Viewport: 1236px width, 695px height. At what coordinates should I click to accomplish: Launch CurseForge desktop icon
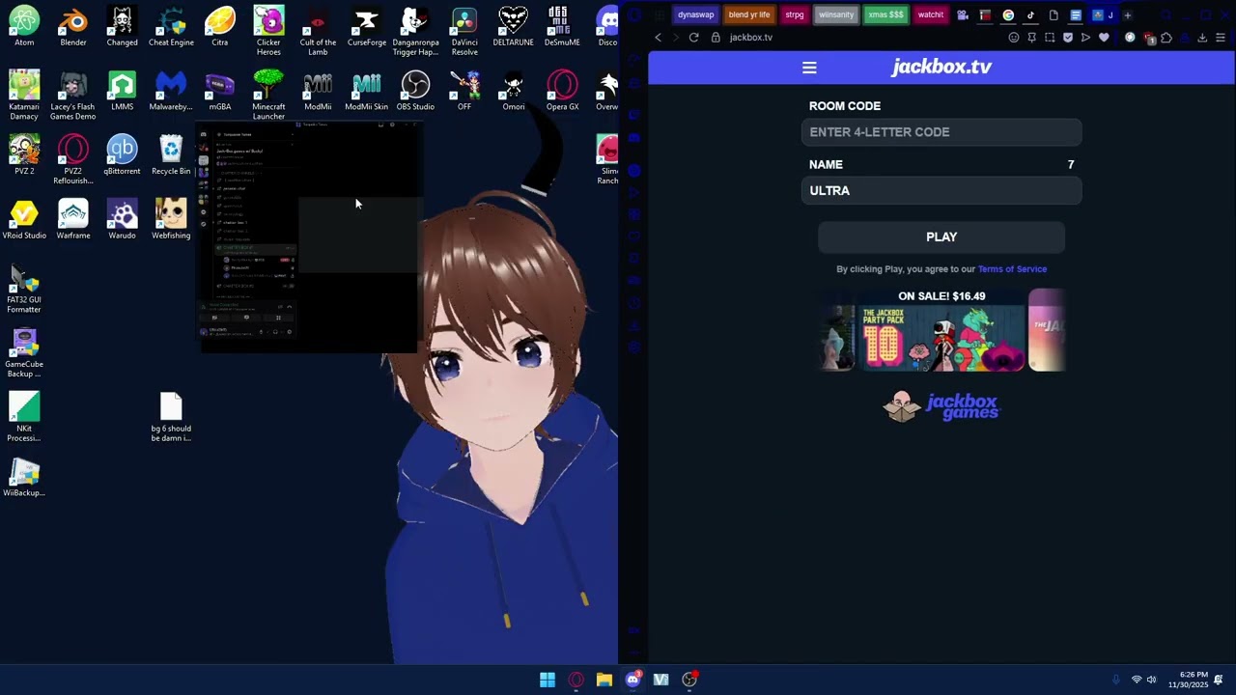point(367,26)
